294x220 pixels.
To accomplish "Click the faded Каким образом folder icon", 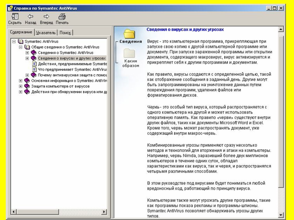I will pos(129,53).
